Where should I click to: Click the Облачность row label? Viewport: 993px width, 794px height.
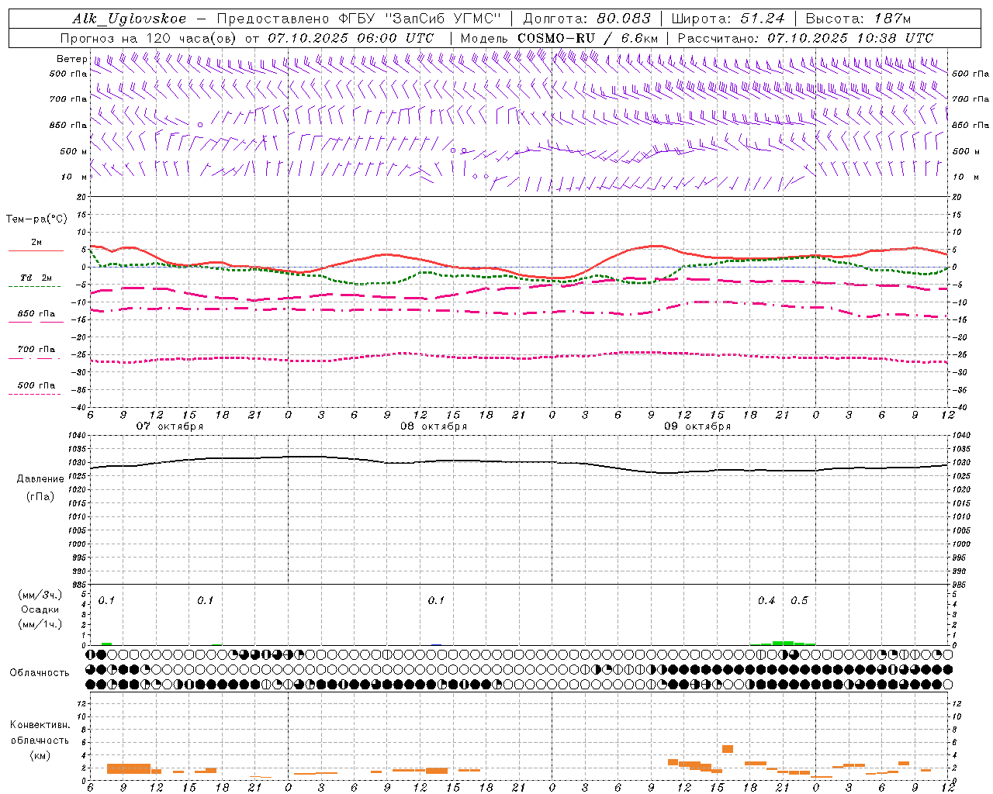[40, 672]
